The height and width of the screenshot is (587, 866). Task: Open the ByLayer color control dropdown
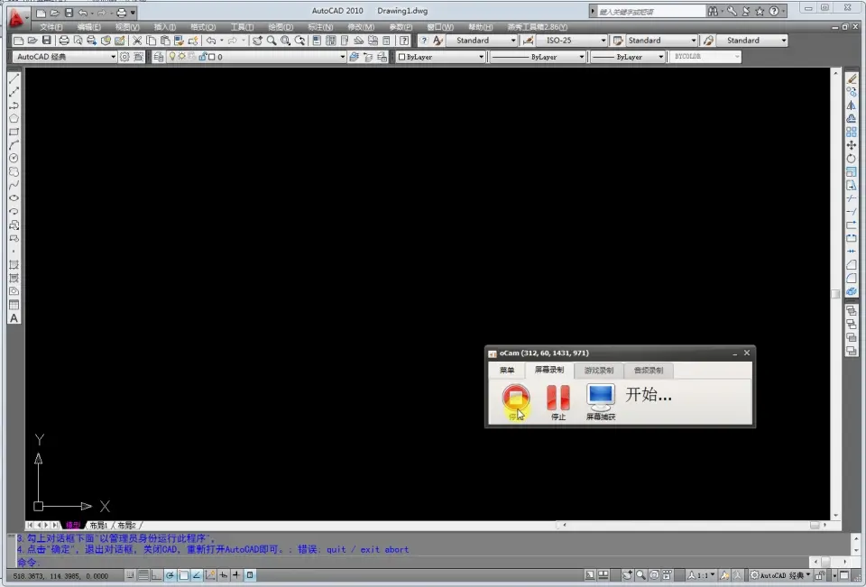(441, 57)
